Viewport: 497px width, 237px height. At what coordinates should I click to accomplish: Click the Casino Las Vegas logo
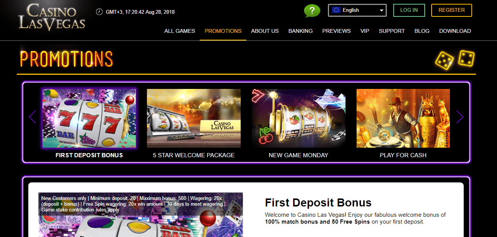click(52, 17)
